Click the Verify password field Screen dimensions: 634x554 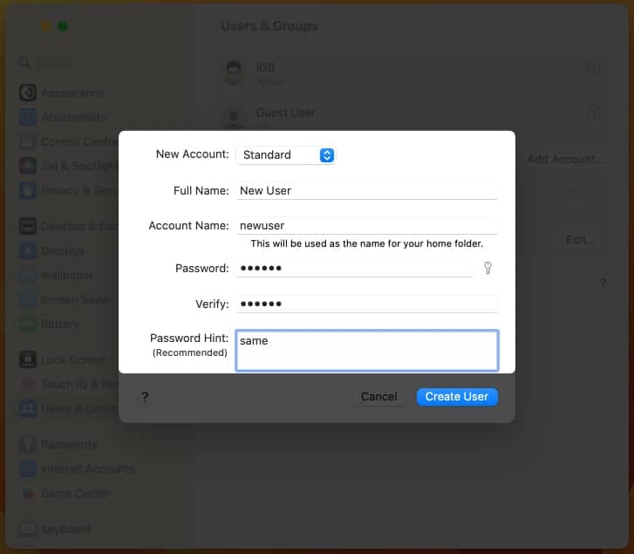click(367, 304)
